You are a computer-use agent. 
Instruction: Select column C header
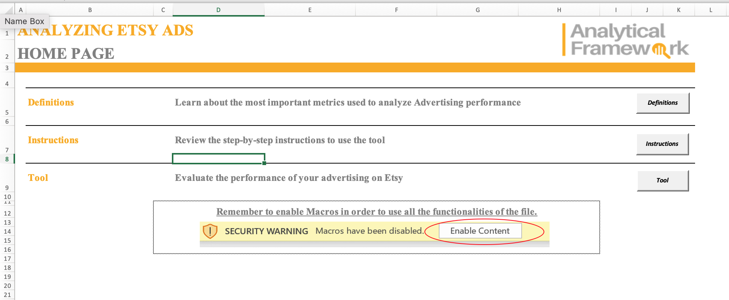click(163, 10)
